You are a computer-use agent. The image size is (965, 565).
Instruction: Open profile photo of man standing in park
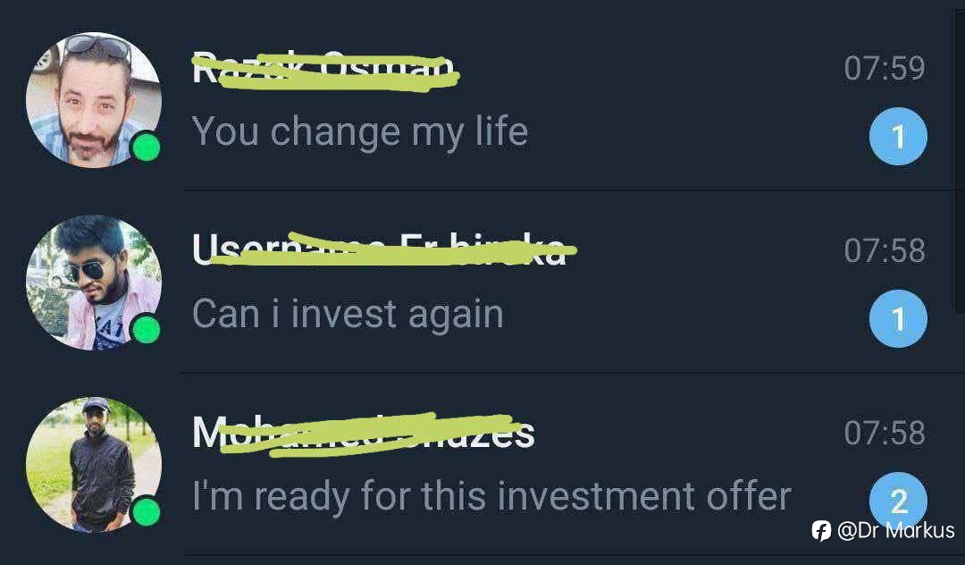(x=94, y=465)
